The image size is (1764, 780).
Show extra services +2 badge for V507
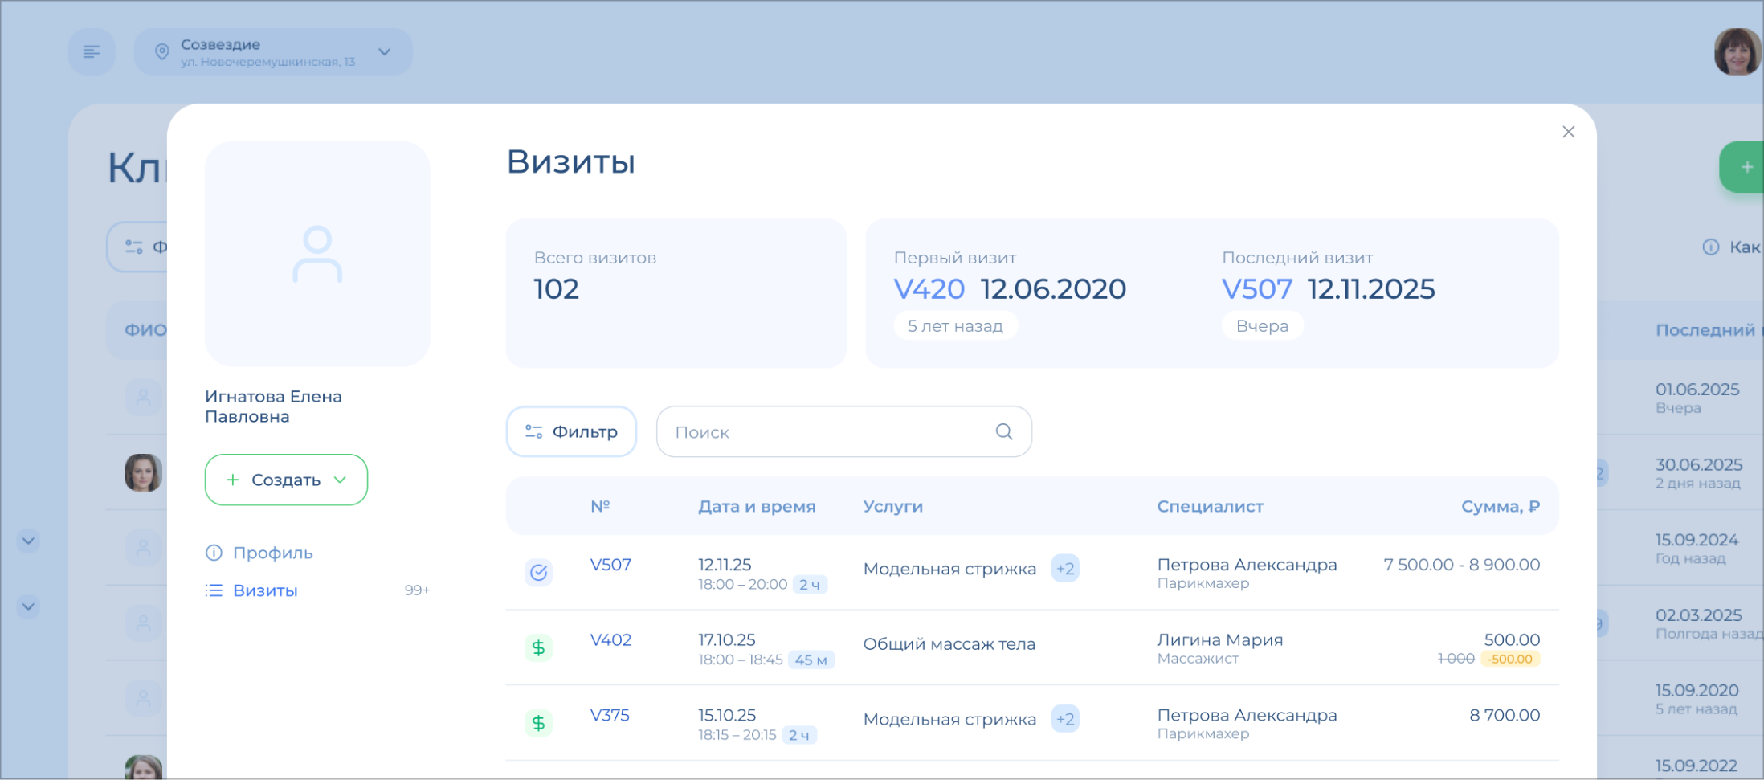tap(1064, 569)
